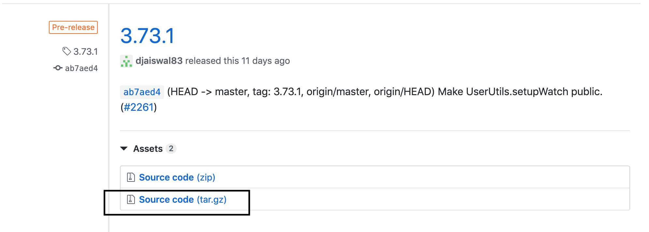Click the 'released this 11 days ago' text
This screenshot has width=649, height=232.
coord(238,61)
